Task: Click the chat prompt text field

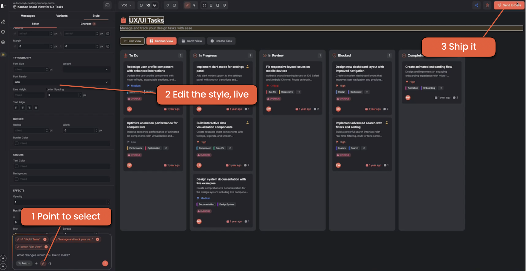Action: [61, 255]
